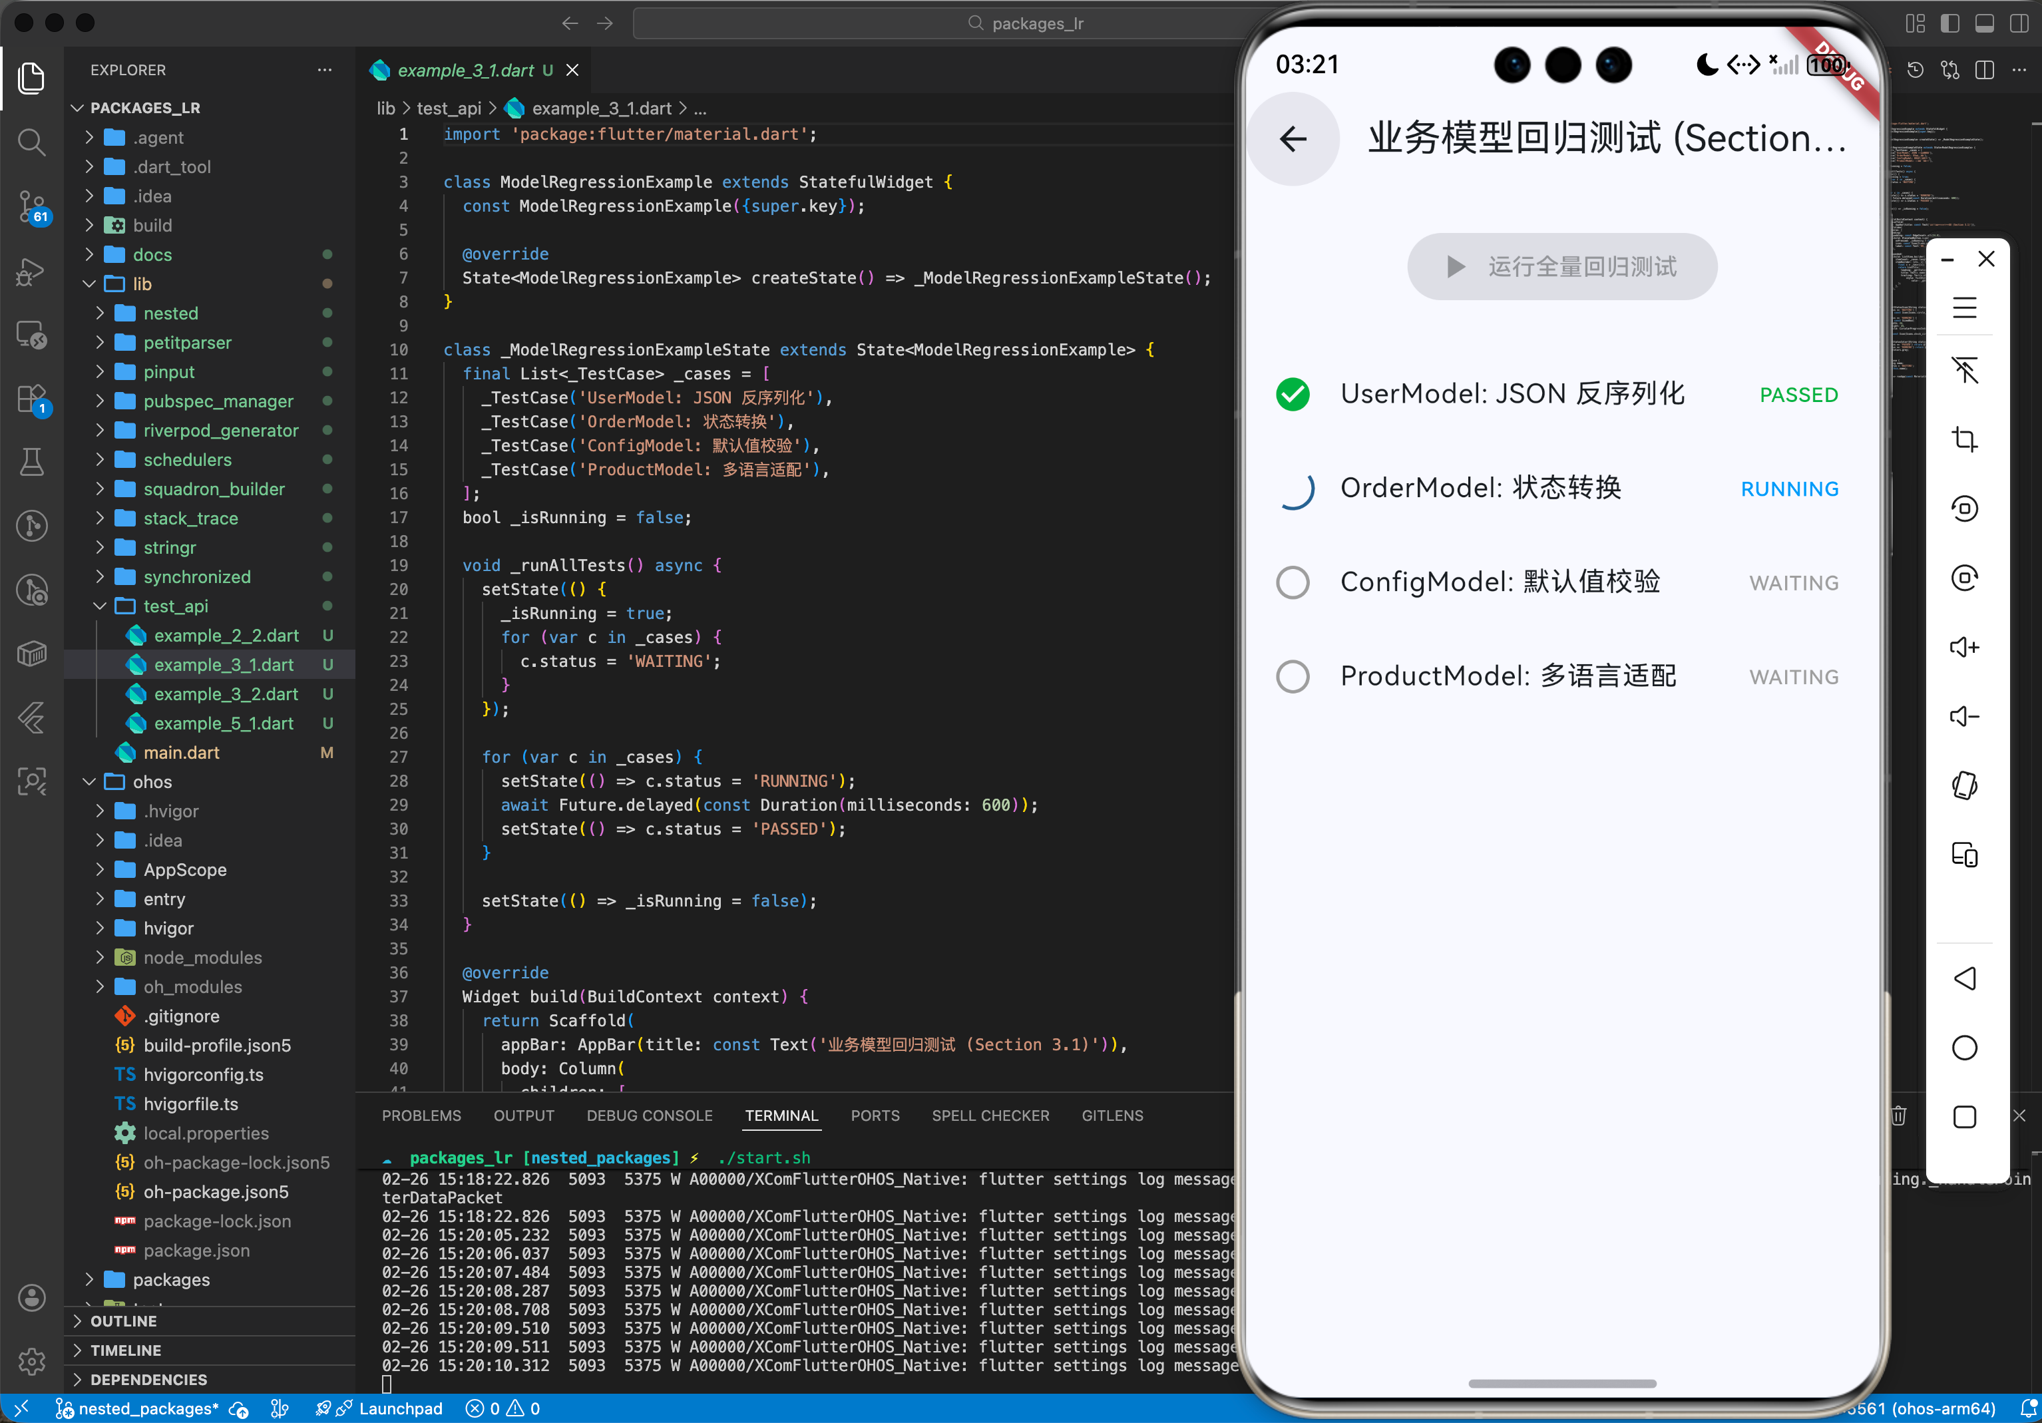
Task: Open the Manage gear icon at bottom
Action: pyautogui.click(x=32, y=1360)
